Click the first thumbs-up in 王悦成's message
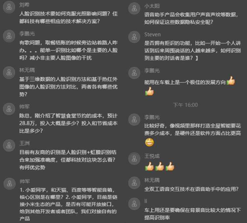247x223 pixels. click(149, 166)
